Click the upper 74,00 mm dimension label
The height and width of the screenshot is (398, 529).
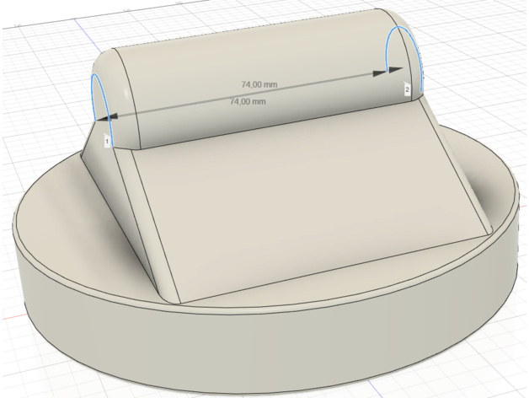(x=259, y=84)
